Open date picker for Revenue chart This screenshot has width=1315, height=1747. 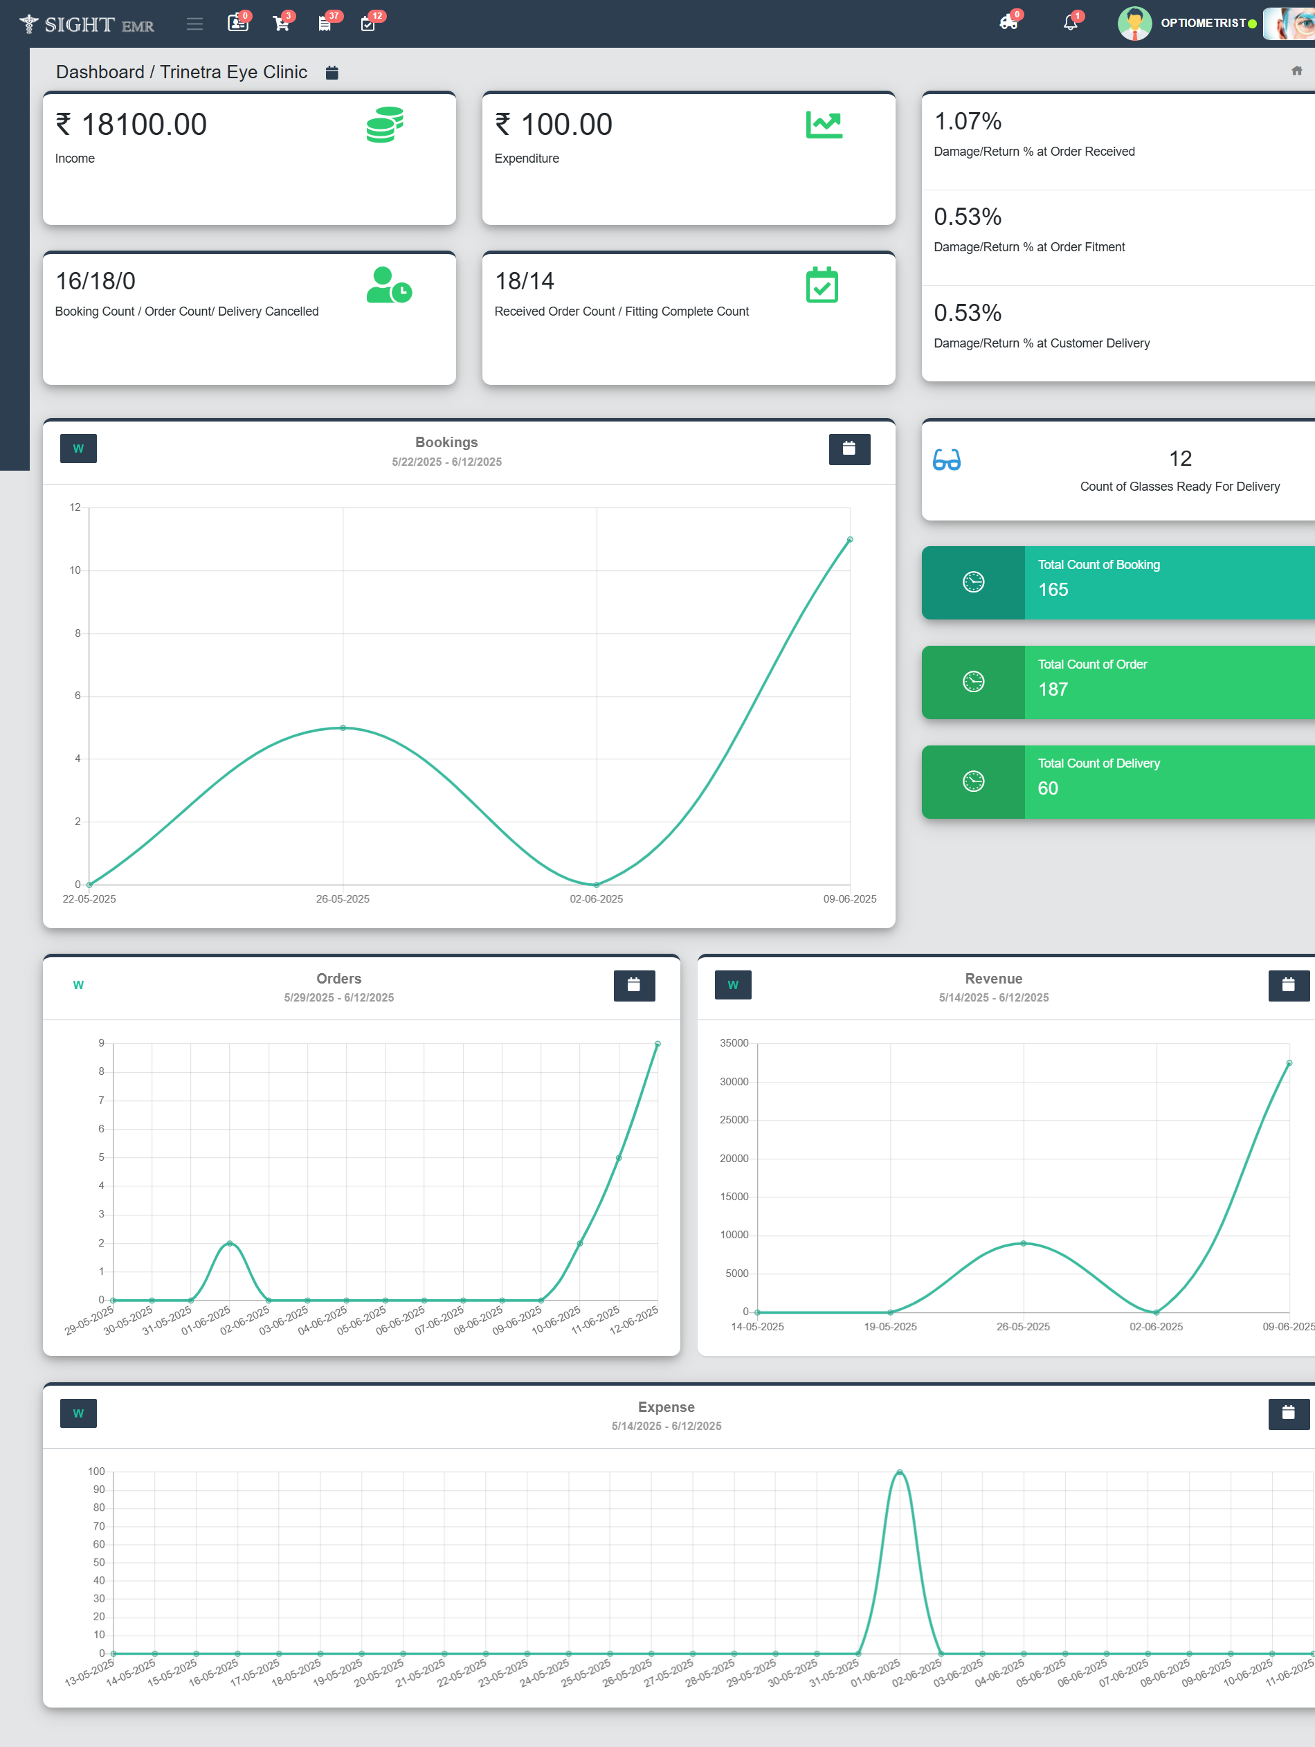point(1287,985)
